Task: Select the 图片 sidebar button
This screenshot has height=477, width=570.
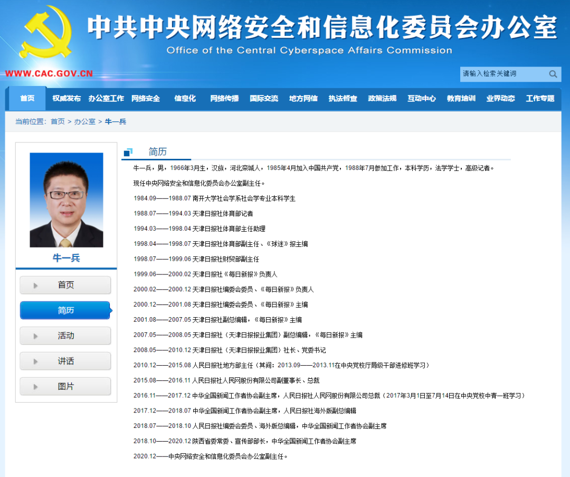Action: 65,386
